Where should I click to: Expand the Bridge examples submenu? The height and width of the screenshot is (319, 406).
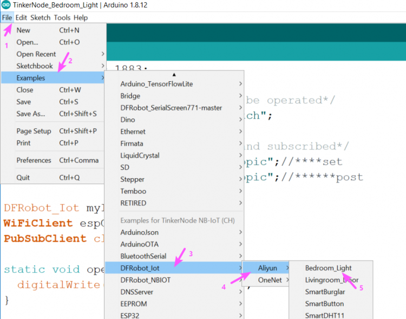(174, 96)
